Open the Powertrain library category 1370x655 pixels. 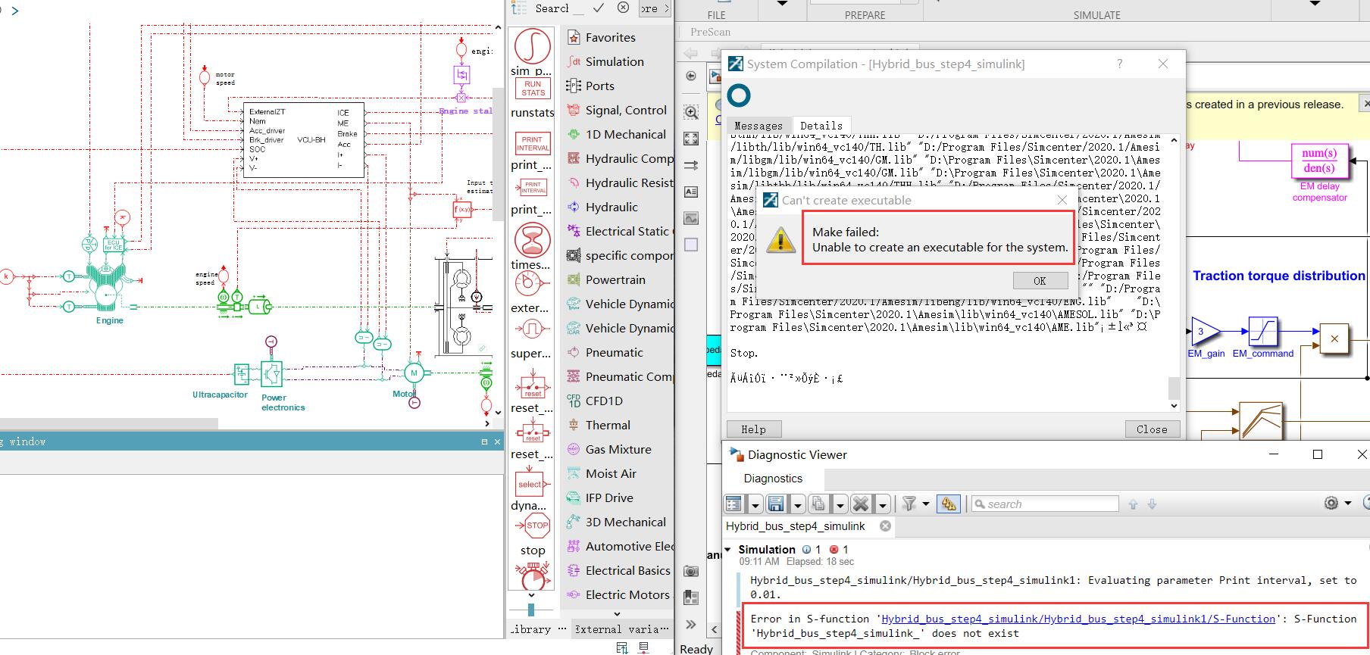coord(615,279)
